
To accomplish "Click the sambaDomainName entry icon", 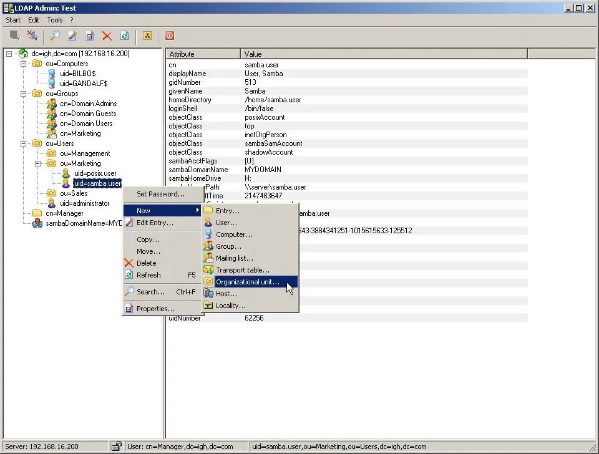I will (37, 223).
